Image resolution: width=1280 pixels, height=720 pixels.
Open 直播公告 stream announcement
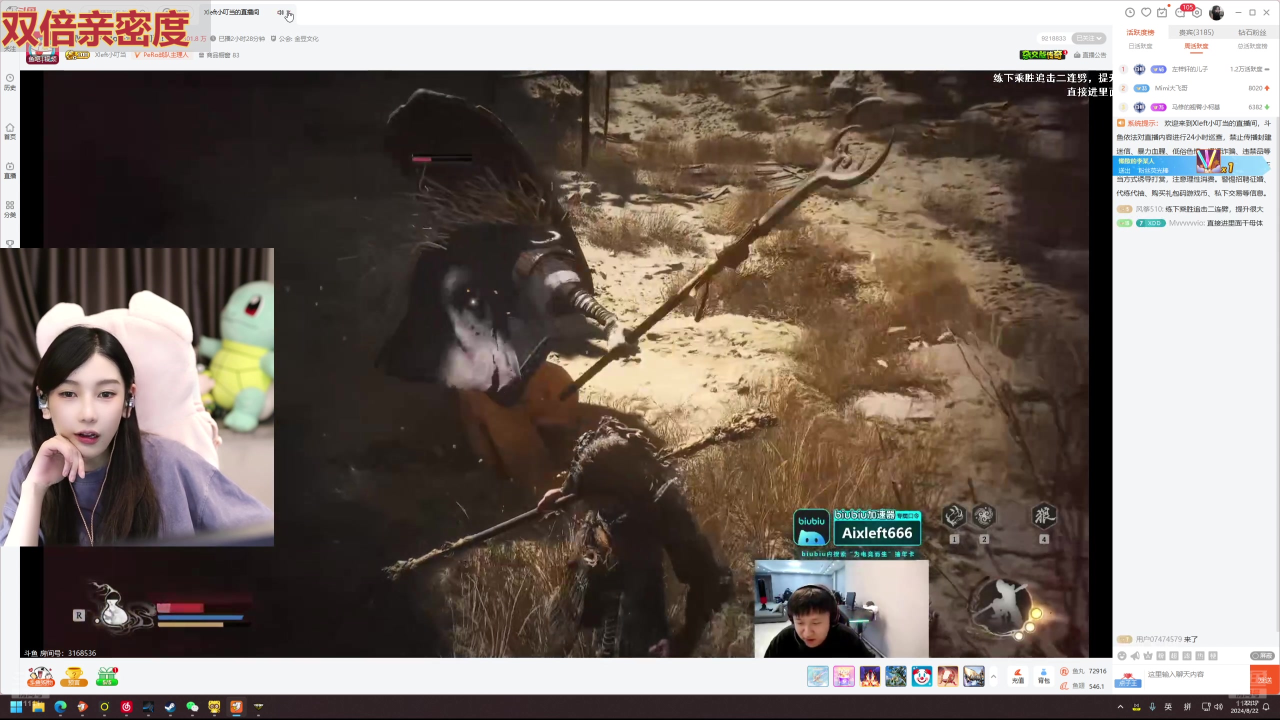pyautogui.click(x=1090, y=55)
